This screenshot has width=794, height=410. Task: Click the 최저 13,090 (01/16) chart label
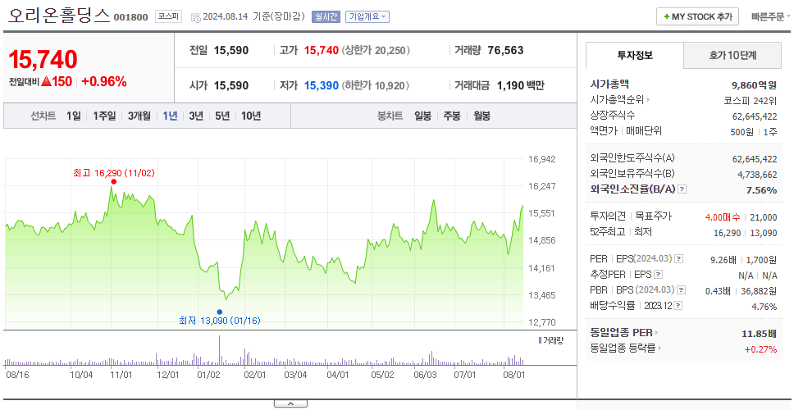tap(219, 321)
